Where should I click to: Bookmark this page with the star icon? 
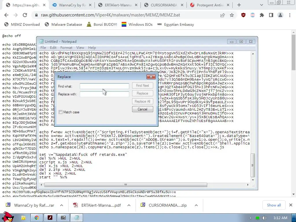click(x=232, y=15)
